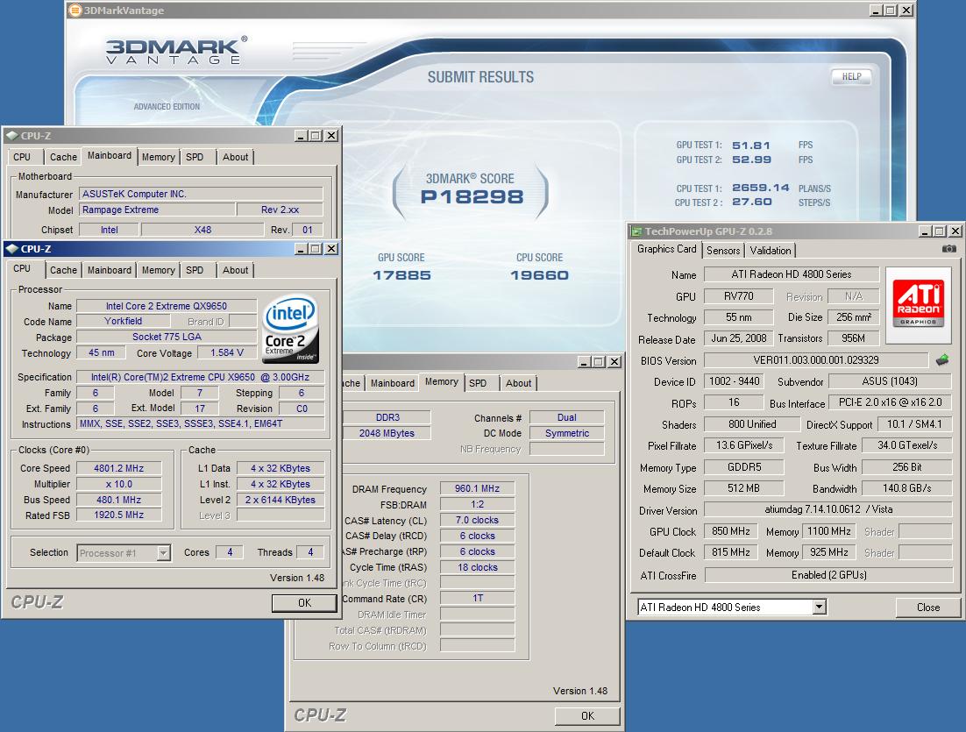Open the Memory tab in front CPU-Z
The height and width of the screenshot is (732, 966).
tap(159, 270)
